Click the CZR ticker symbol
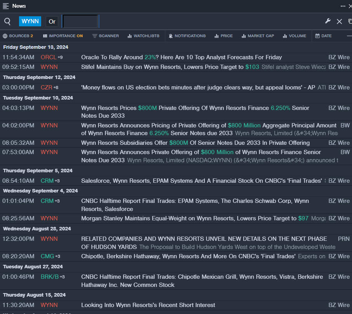 click(x=47, y=88)
